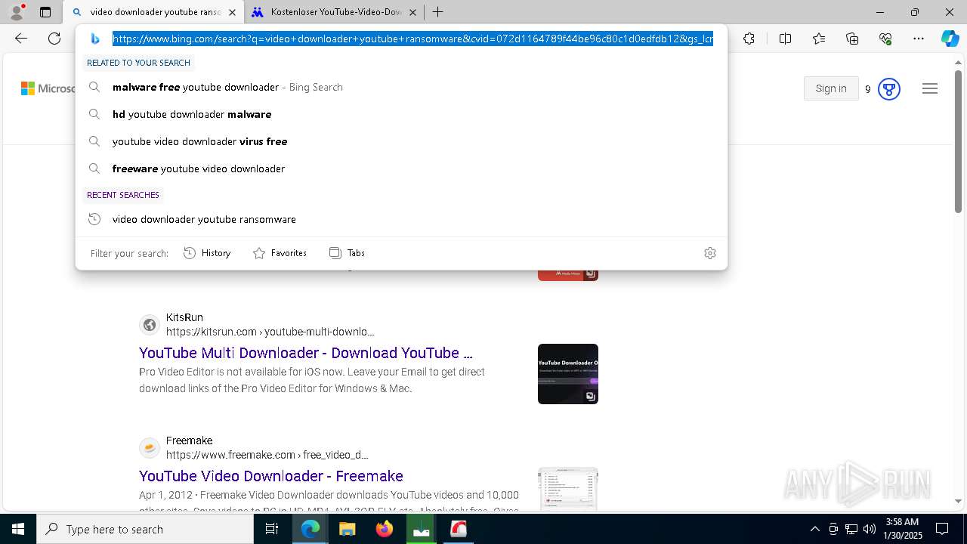Click the Windows Start button
Screen dimensions: 967x544
[18, 529]
